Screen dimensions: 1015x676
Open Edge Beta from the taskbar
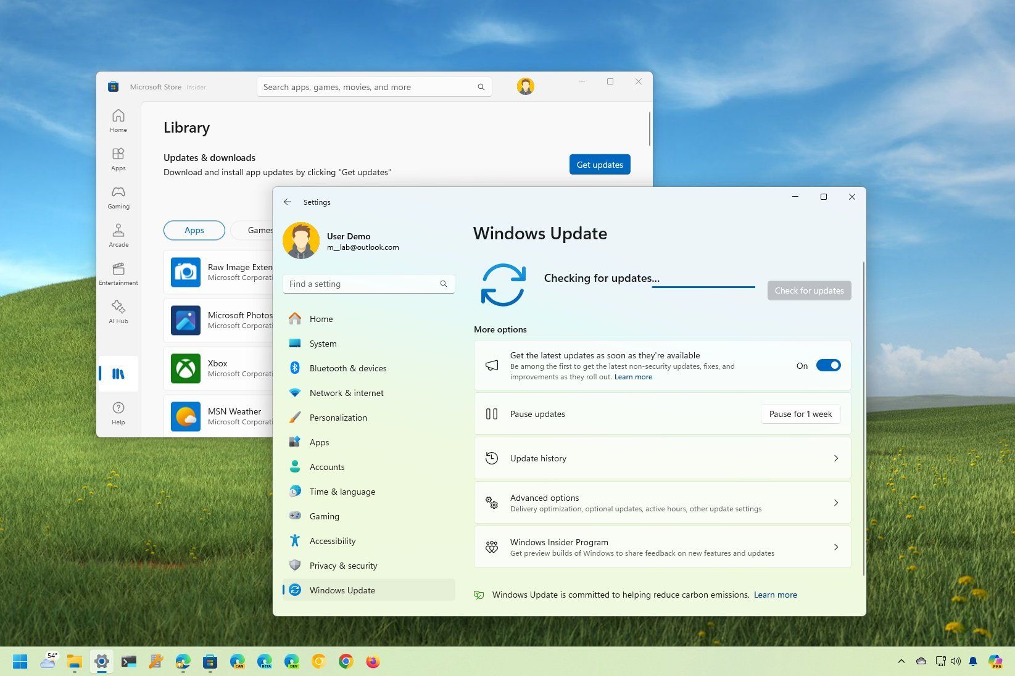pyautogui.click(x=265, y=661)
